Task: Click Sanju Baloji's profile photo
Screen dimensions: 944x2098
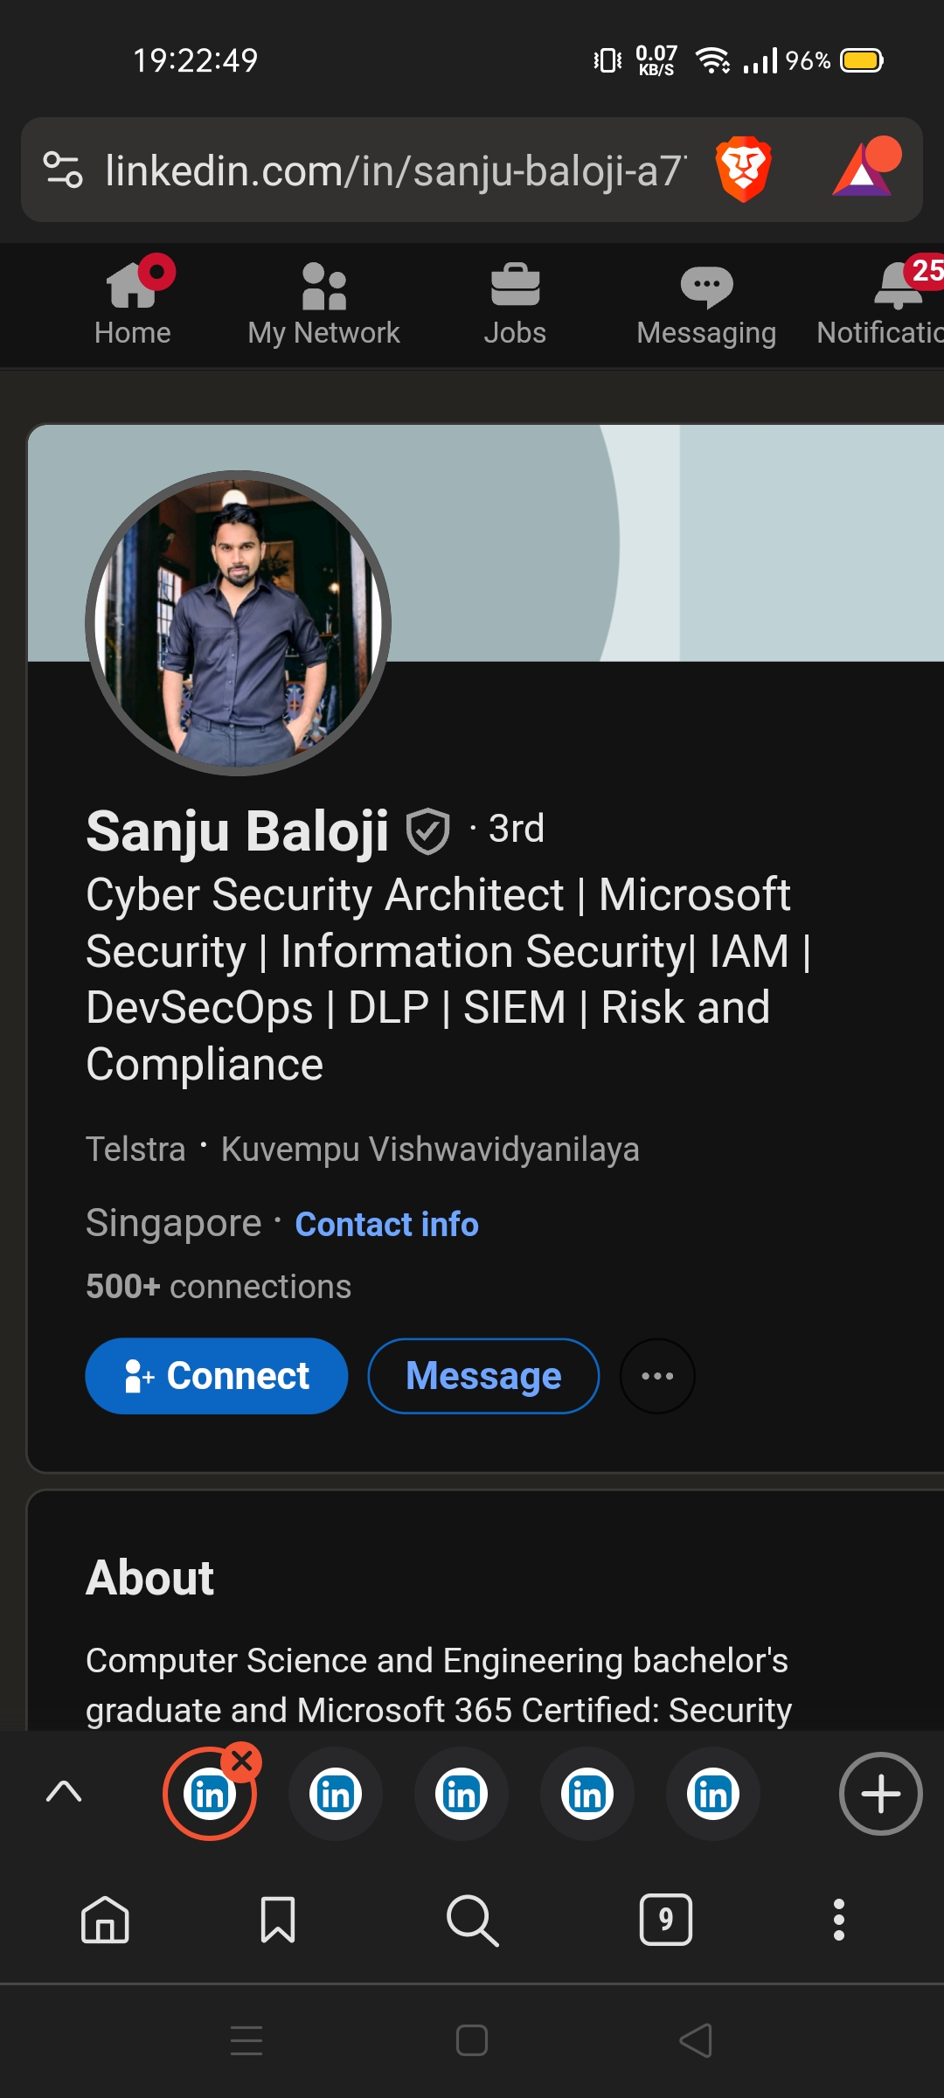Action: pyautogui.click(x=238, y=623)
